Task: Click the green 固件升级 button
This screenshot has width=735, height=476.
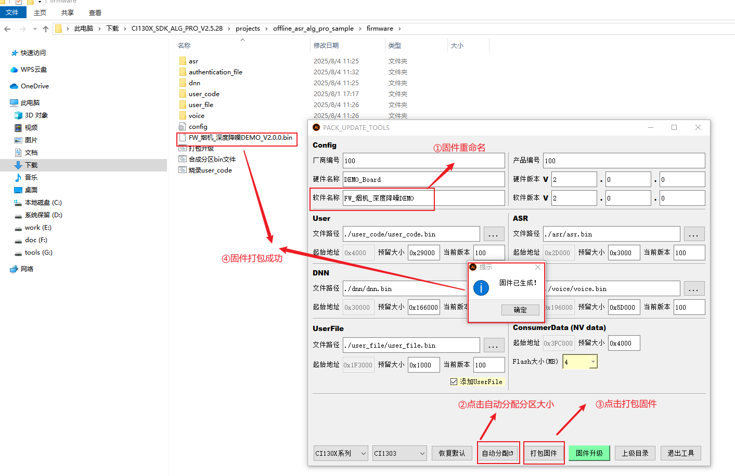Action: [589, 453]
